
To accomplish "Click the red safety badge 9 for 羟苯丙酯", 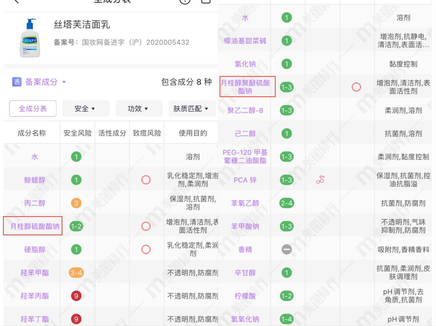I will click(x=76, y=296).
